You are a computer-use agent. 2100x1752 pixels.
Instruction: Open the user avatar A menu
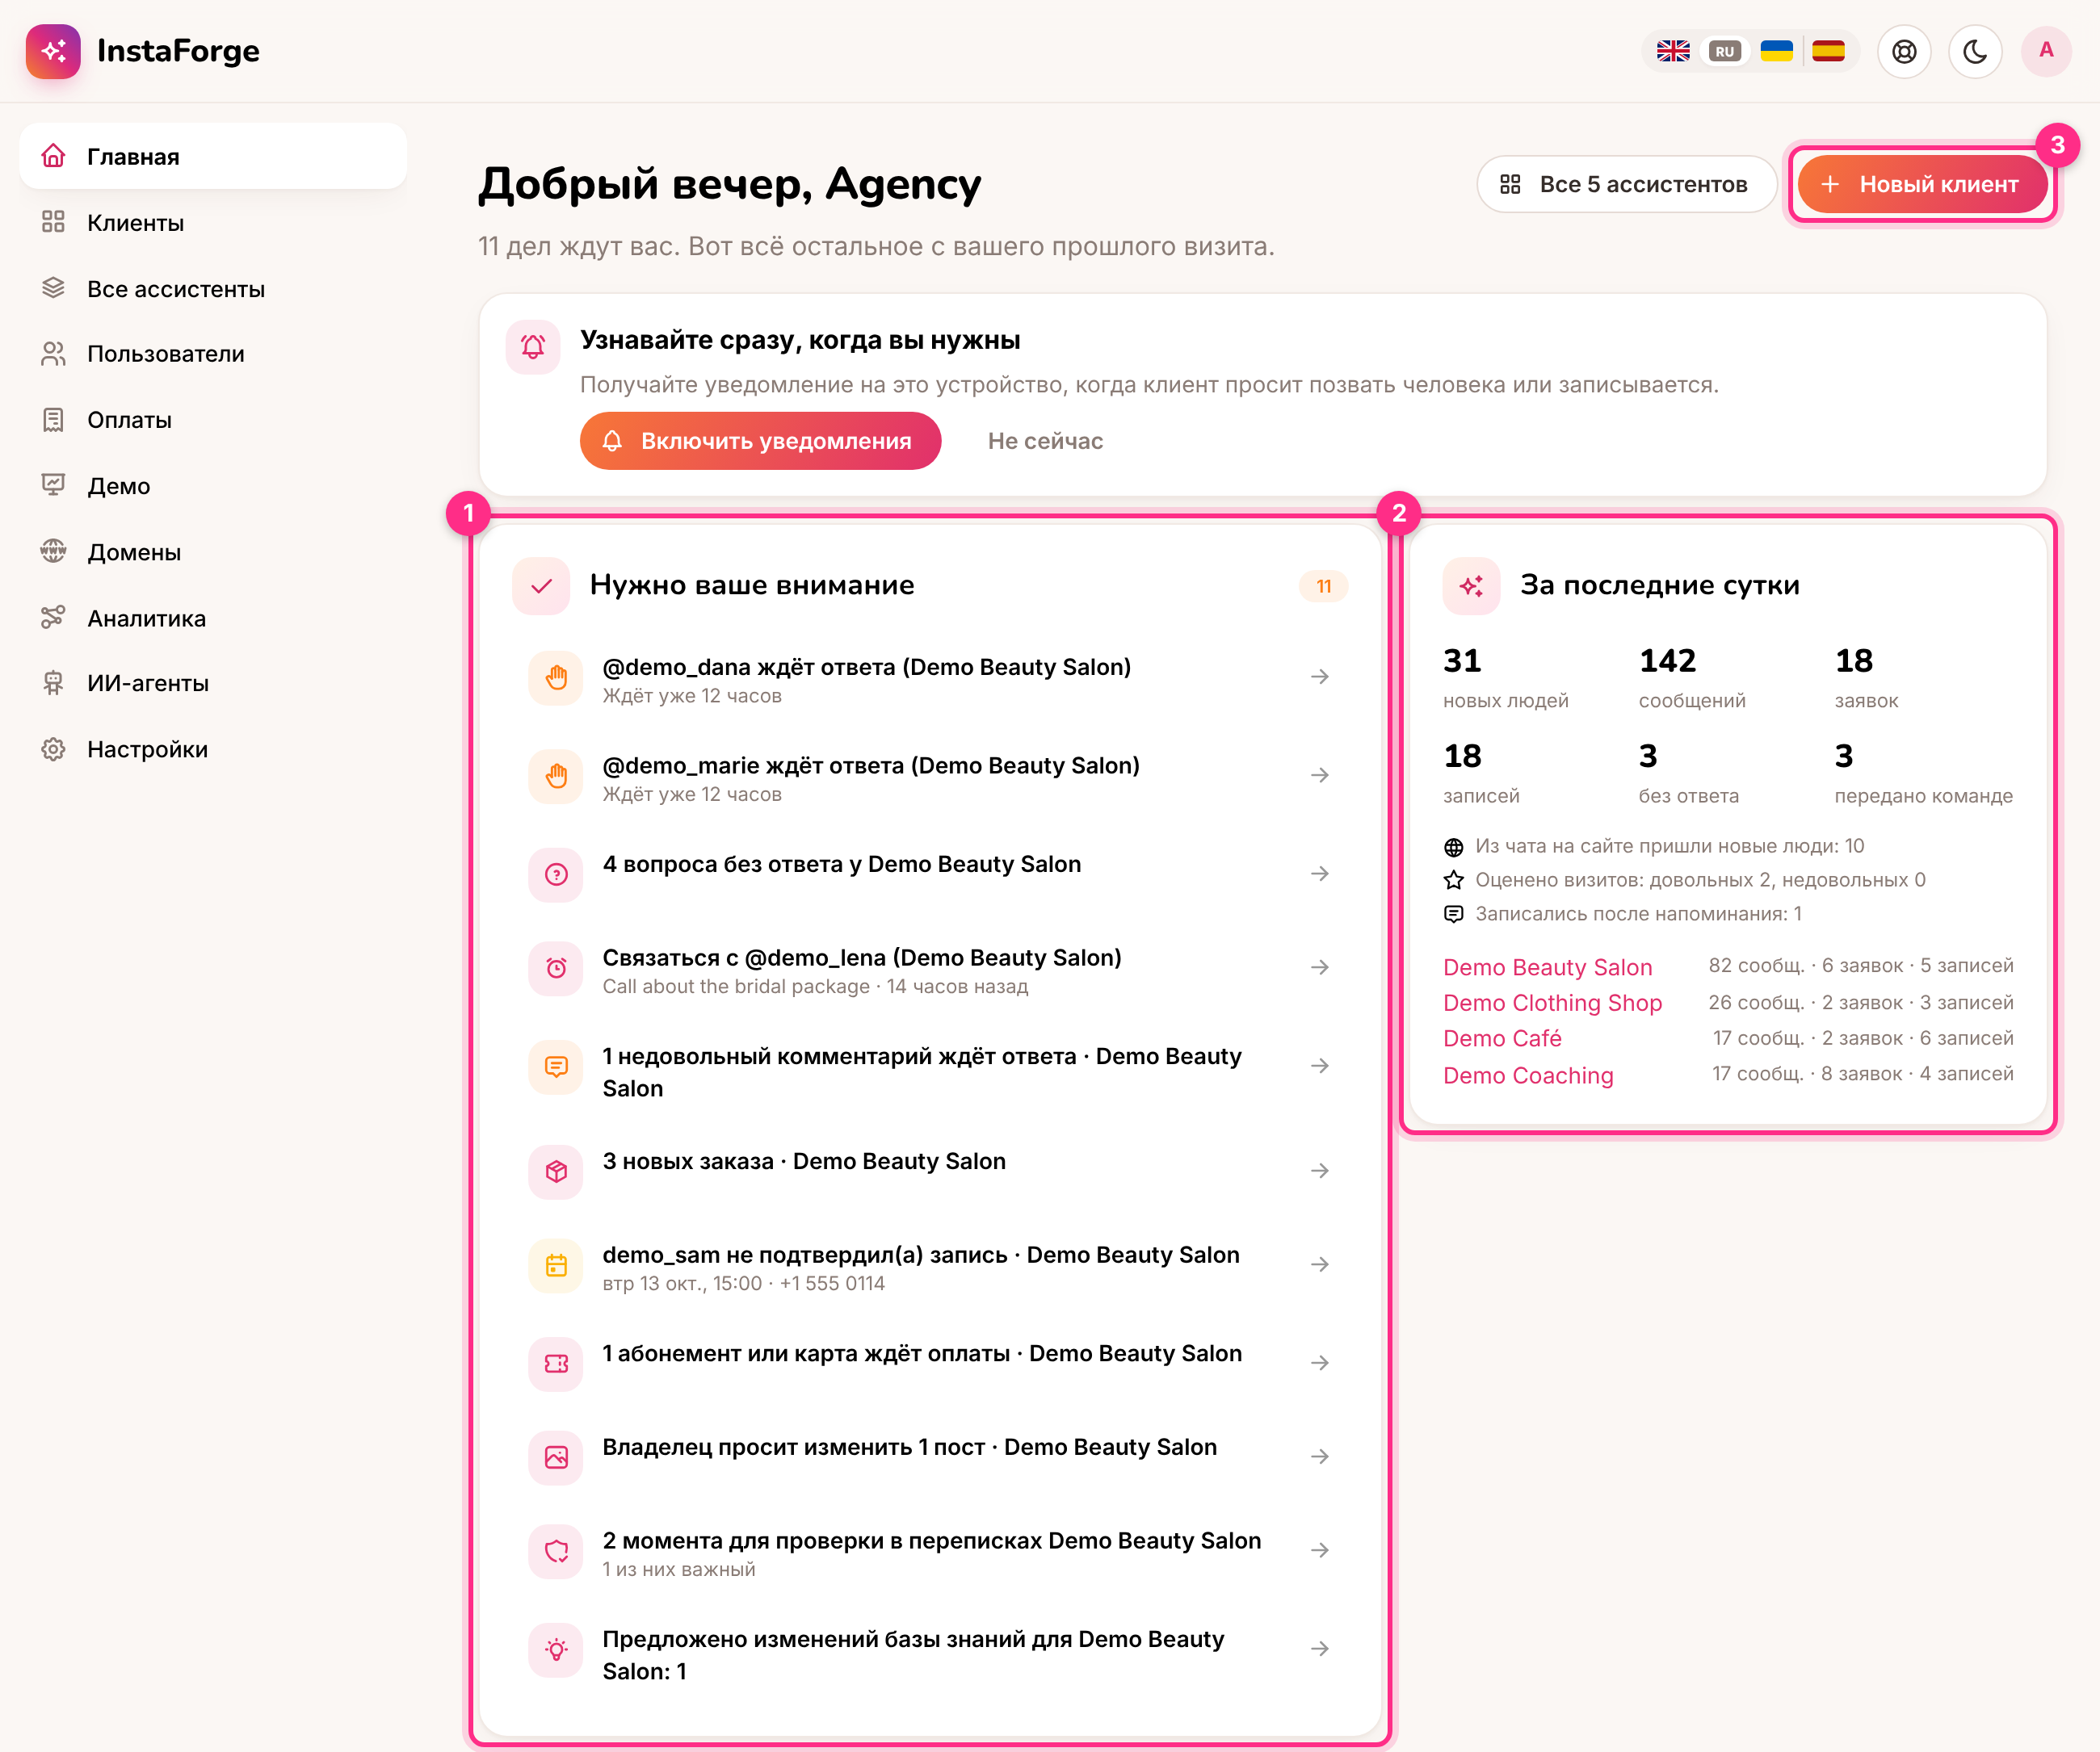2046,51
